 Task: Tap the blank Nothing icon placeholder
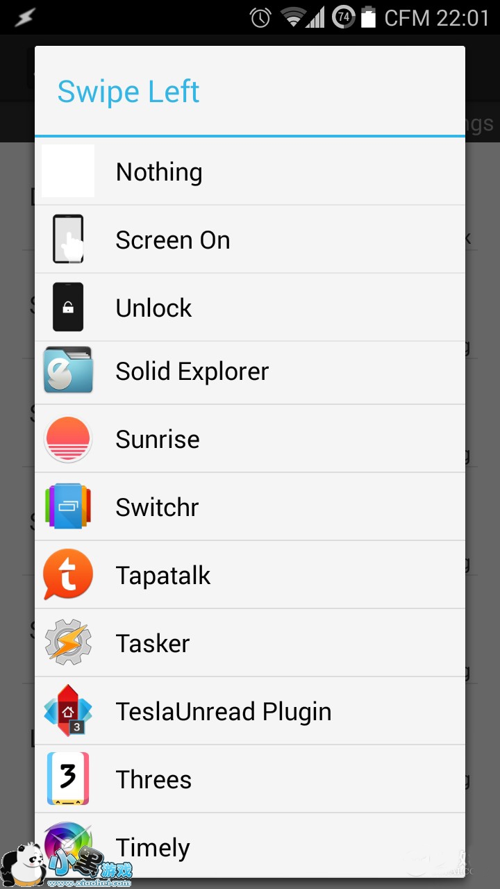[x=68, y=171]
